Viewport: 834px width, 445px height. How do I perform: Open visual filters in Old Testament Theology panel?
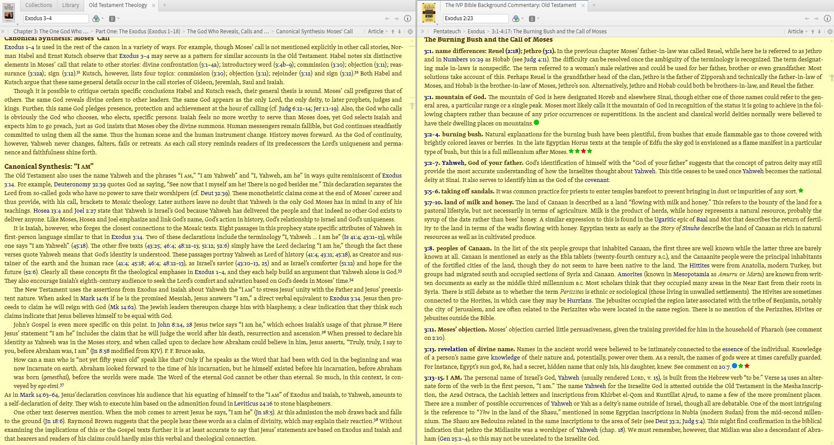[x=96, y=18]
